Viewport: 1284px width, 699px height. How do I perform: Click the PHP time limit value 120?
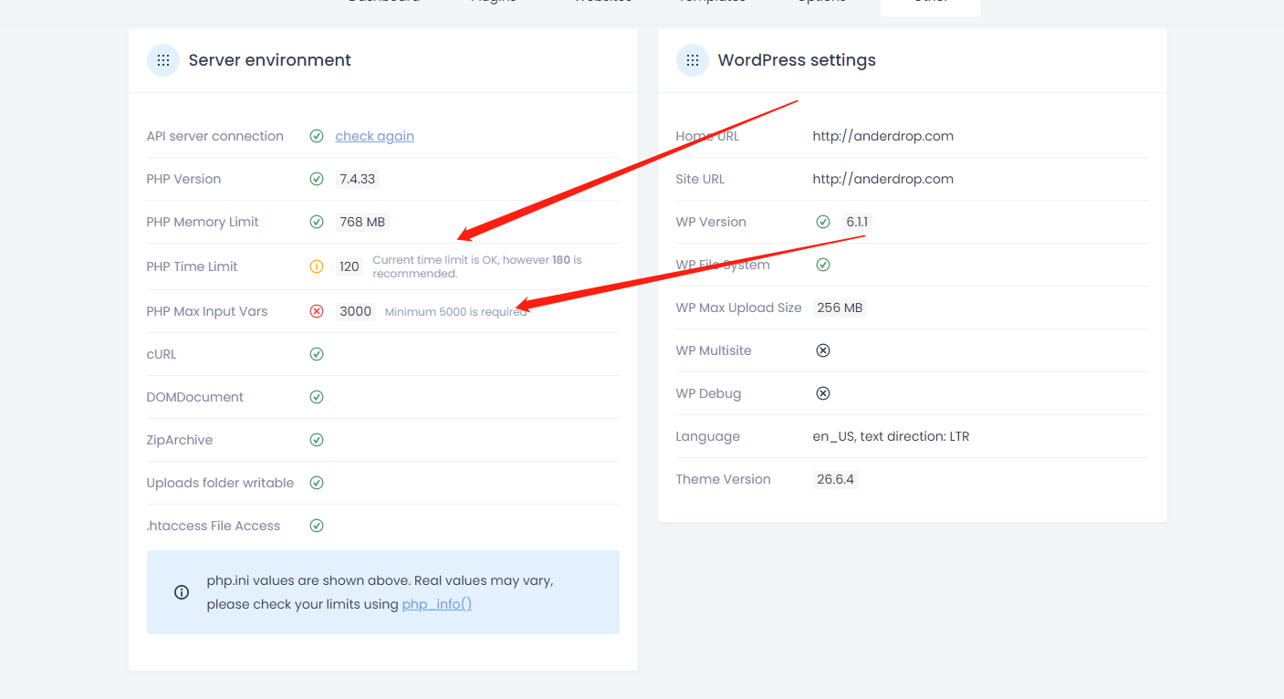pyautogui.click(x=349, y=266)
